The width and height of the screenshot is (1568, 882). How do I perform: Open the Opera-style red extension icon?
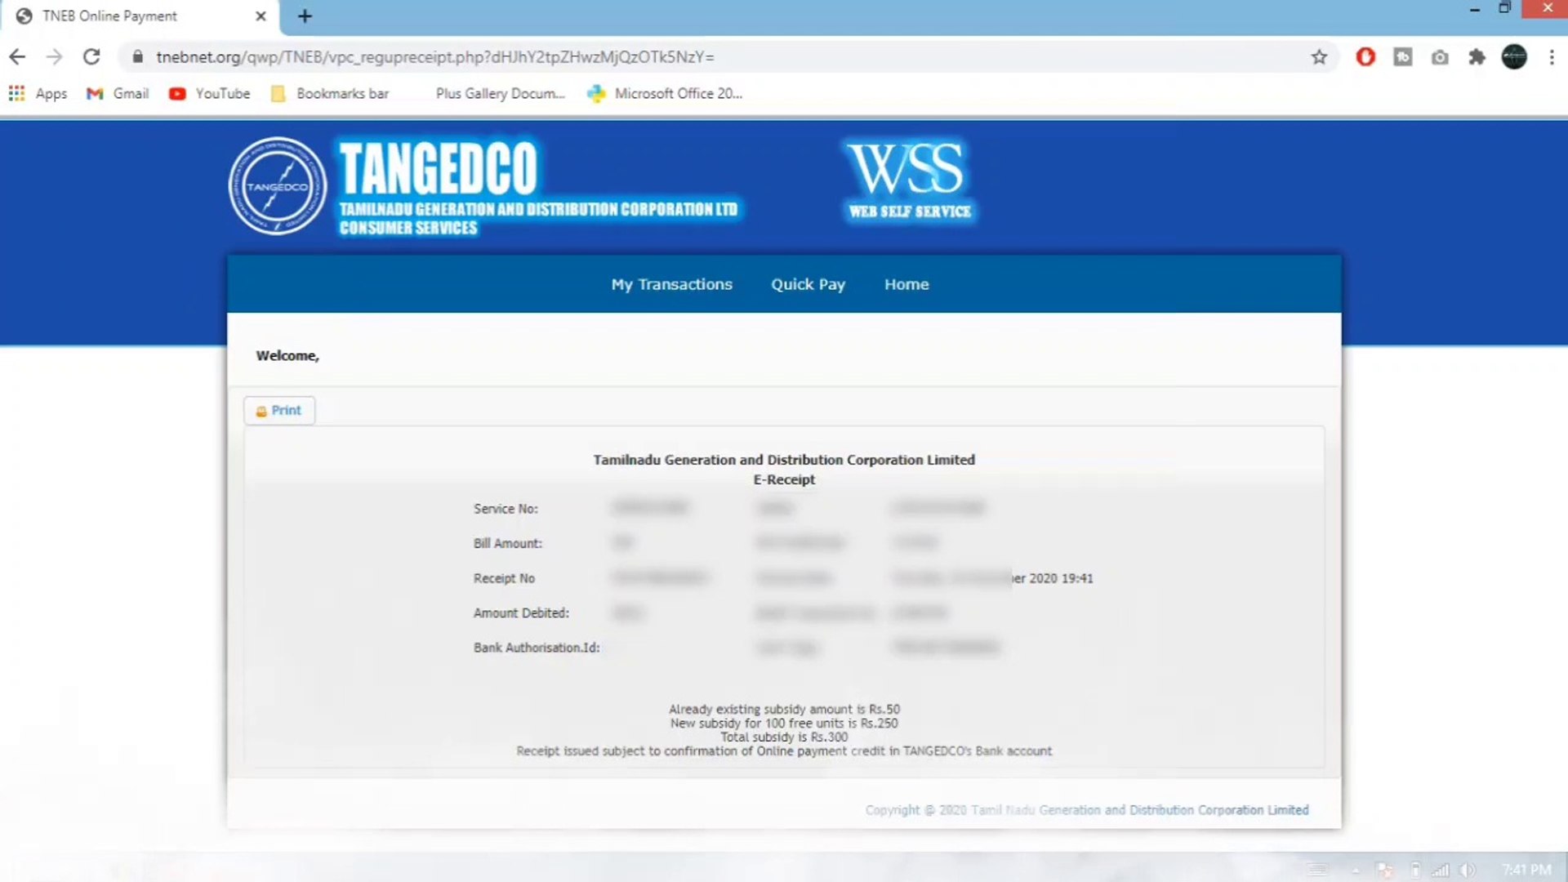(x=1365, y=57)
